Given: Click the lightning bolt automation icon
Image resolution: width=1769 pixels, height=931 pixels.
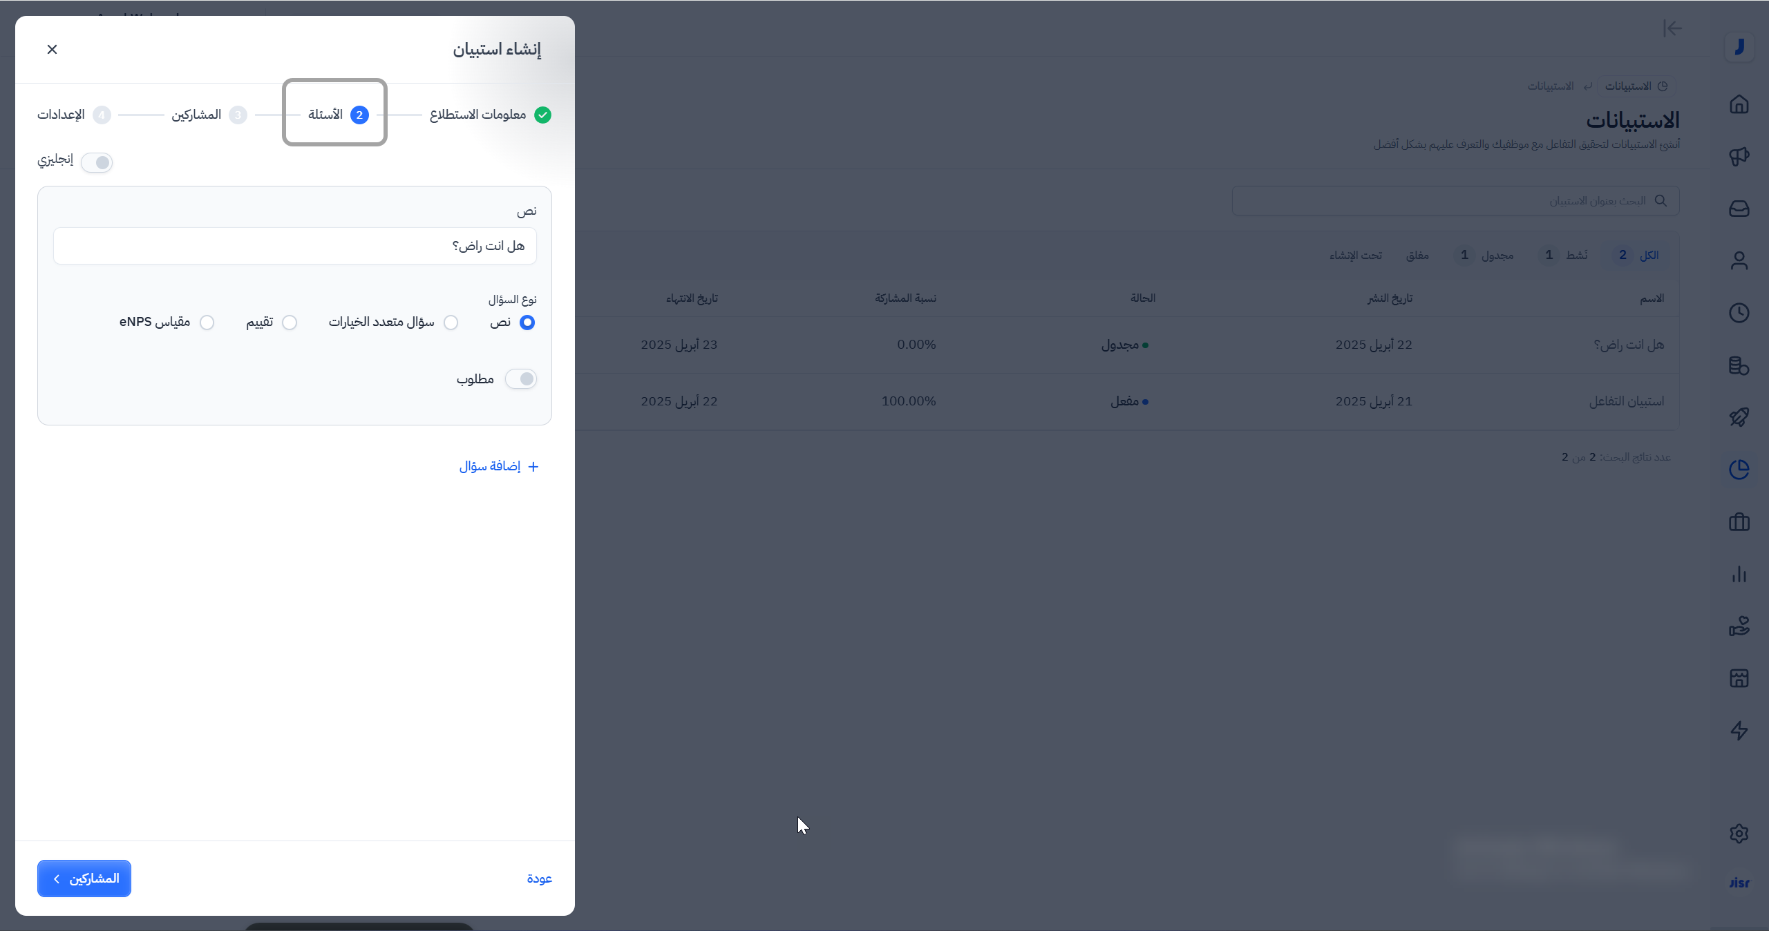Looking at the screenshot, I should pos(1739,730).
